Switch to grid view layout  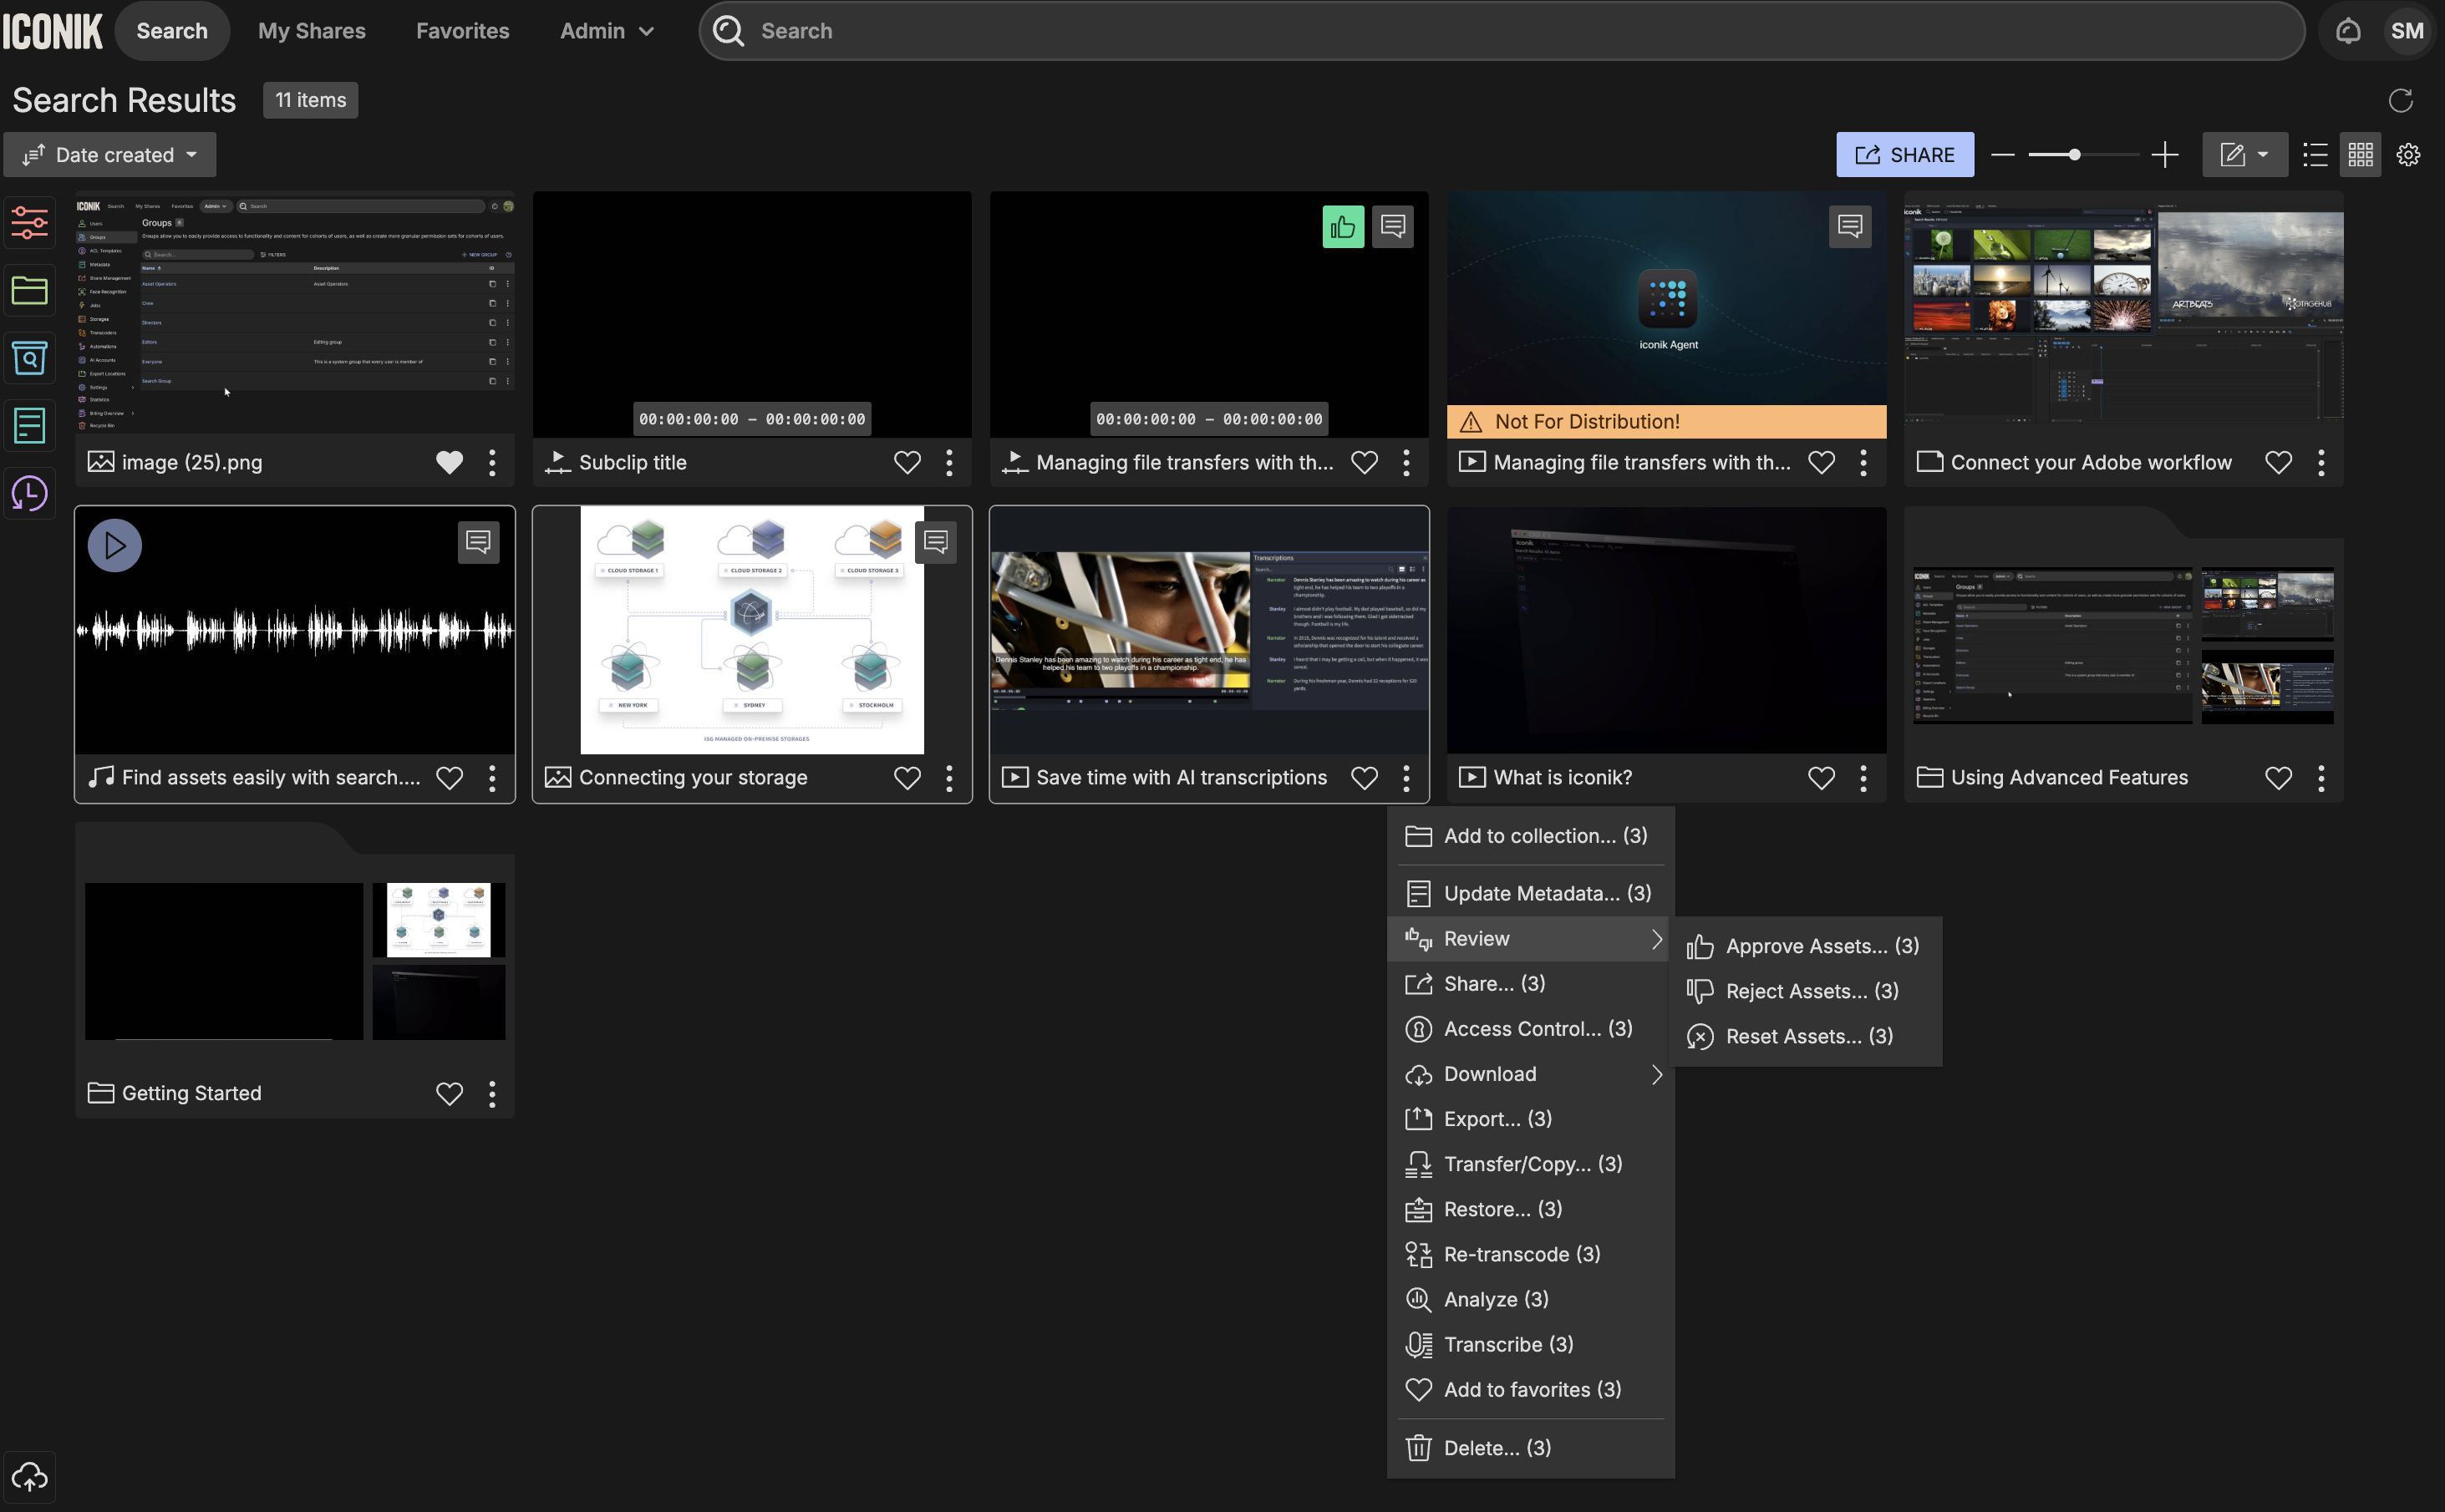coord(2360,155)
